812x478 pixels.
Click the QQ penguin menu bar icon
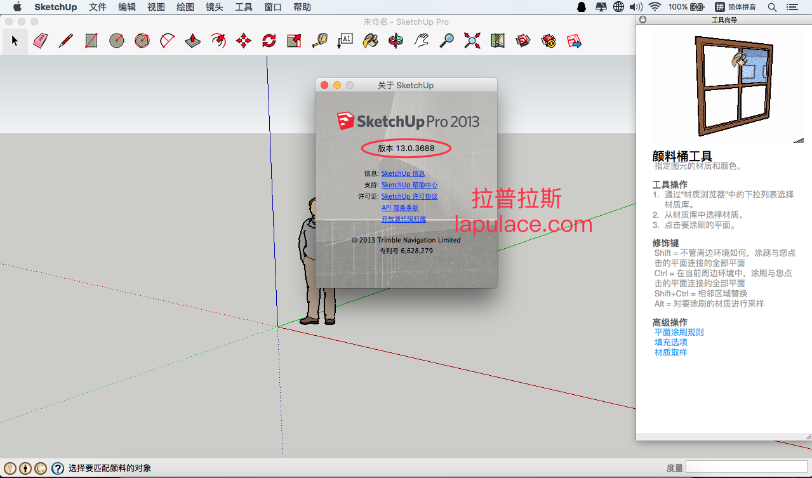(582, 7)
